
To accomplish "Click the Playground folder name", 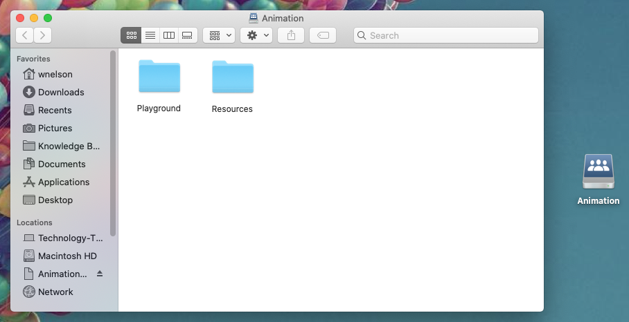I will pyautogui.click(x=159, y=108).
